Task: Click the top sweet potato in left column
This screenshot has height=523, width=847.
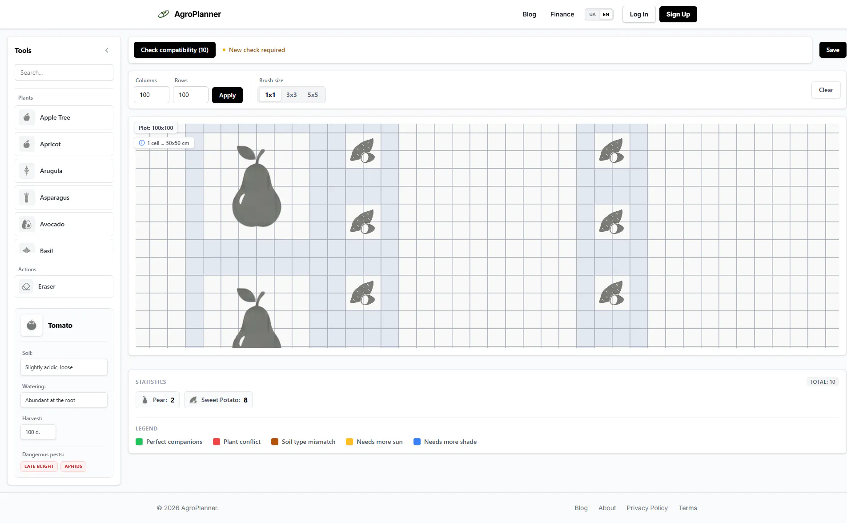Action: [x=363, y=151]
